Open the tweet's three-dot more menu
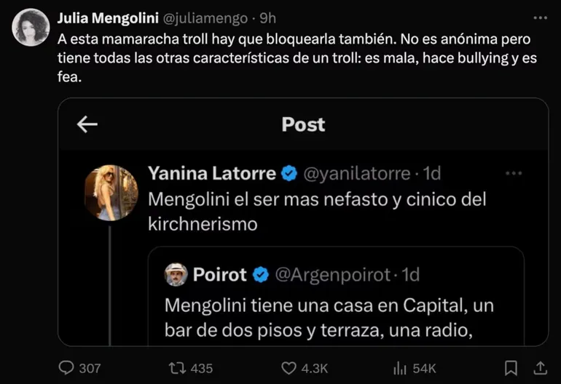Image resolution: width=561 pixels, height=384 pixels. [540, 17]
